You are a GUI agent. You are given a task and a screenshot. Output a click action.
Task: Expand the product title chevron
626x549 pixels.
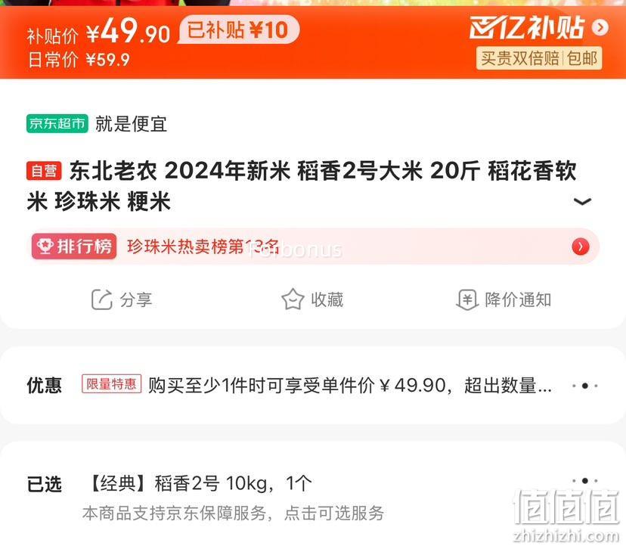(582, 201)
